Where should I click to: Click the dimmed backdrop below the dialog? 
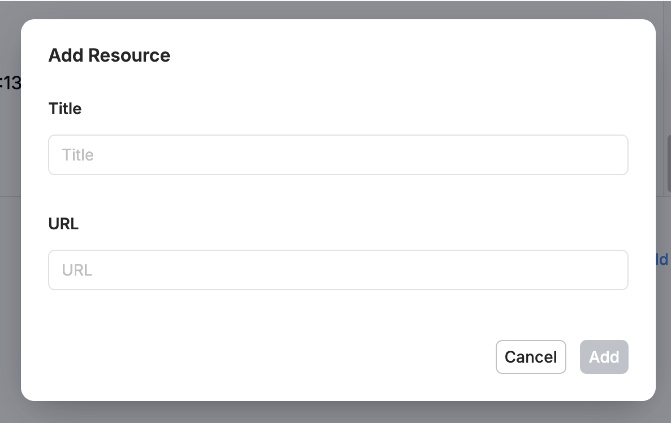[x=338, y=412]
